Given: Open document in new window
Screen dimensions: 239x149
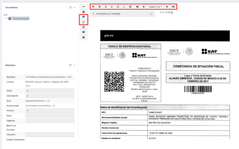Looking at the screenshot, I should point(130,7).
